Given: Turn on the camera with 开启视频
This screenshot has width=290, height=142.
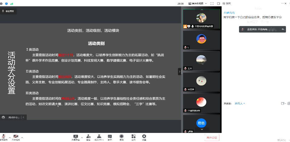Looking at the screenshot, I should pos(16,136).
